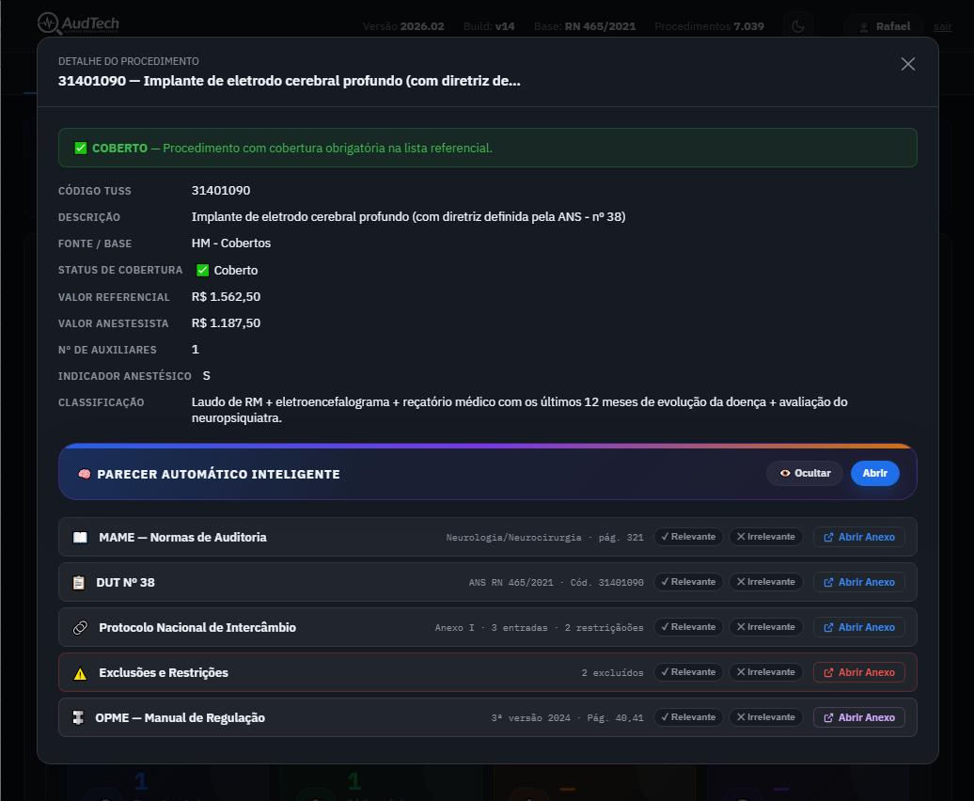
Task: Click Build v14 in header
Action: [x=489, y=26]
